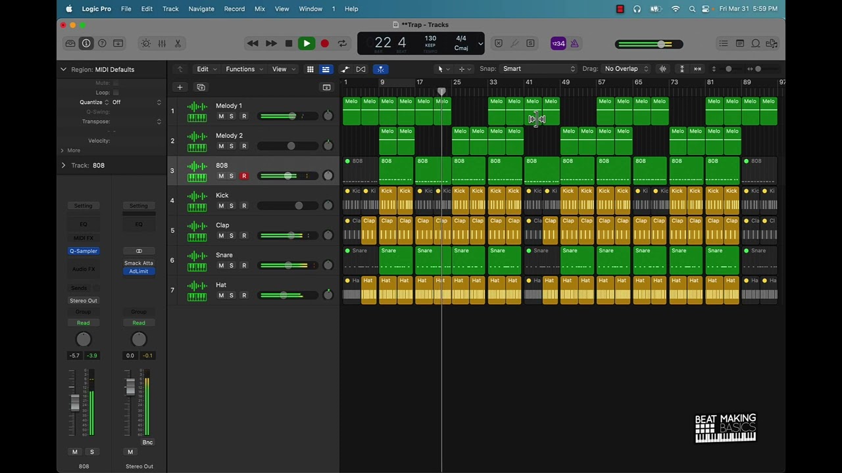The width and height of the screenshot is (842, 473).
Task: Click the grid view icon in Tracks menu bar
Action: tap(310, 69)
